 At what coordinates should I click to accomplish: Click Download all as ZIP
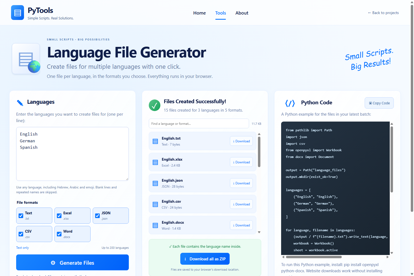pos(205,259)
